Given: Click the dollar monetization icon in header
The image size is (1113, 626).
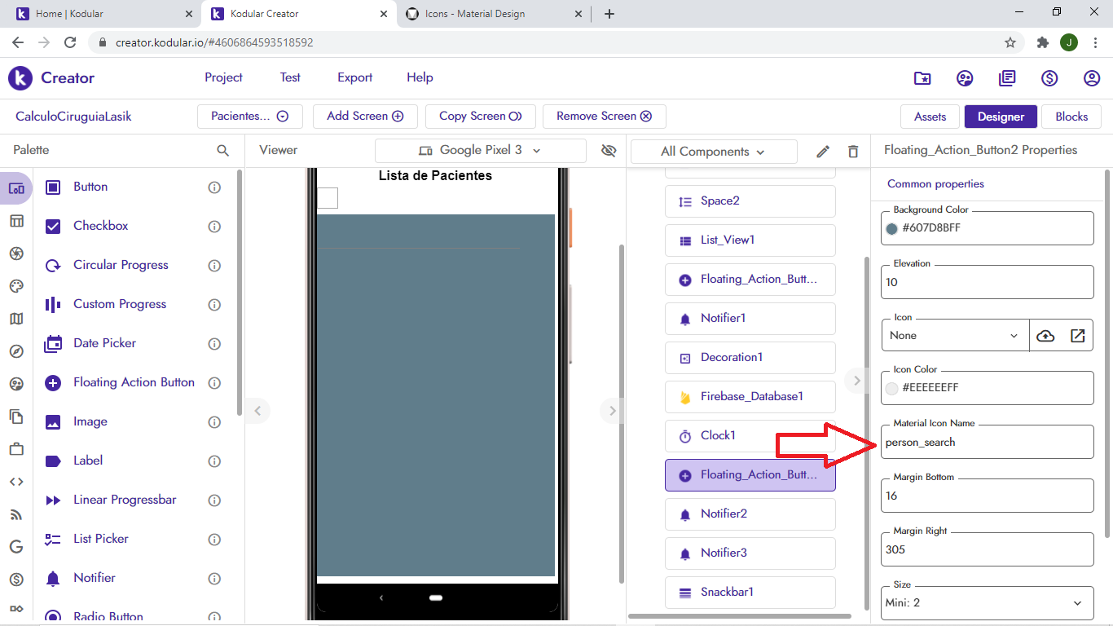Looking at the screenshot, I should tap(1049, 78).
